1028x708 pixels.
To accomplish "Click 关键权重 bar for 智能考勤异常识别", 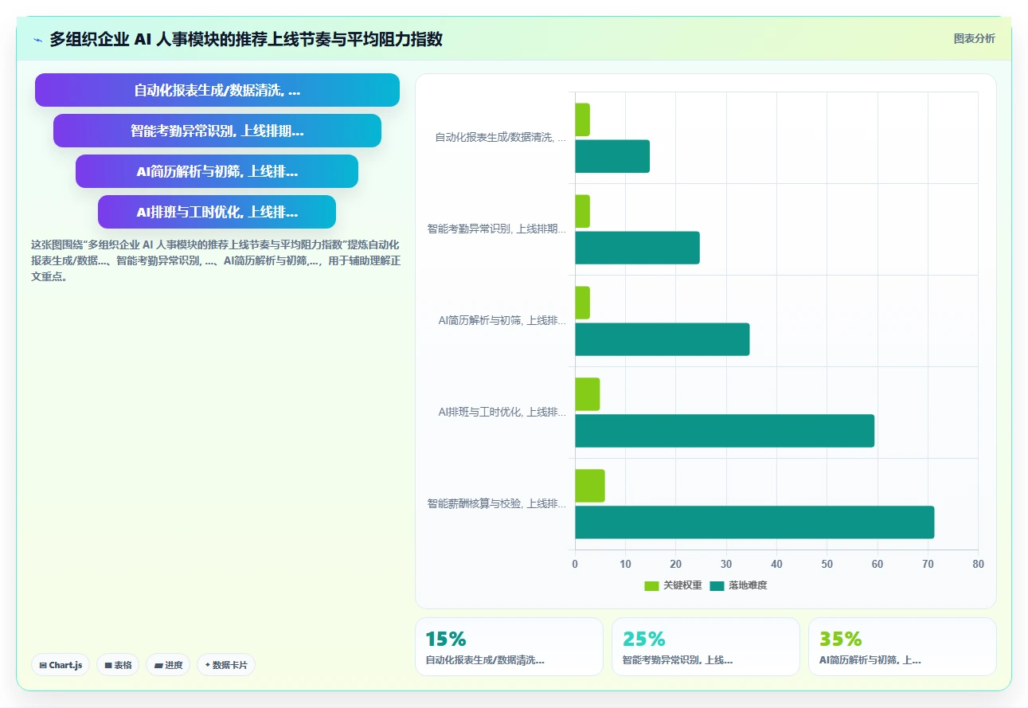I will (582, 211).
